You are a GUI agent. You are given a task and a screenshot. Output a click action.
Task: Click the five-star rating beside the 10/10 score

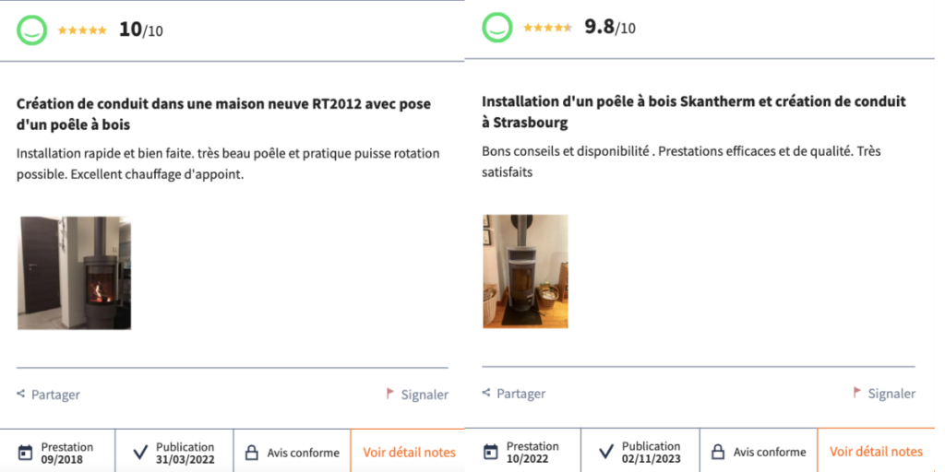(82, 30)
